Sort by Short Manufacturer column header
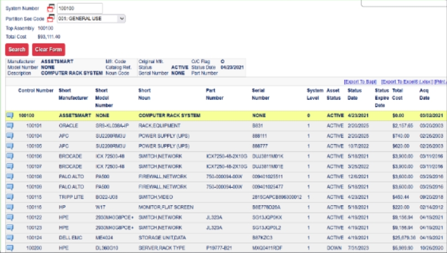Viewport: 447px width, 253px height. [x=73, y=94]
